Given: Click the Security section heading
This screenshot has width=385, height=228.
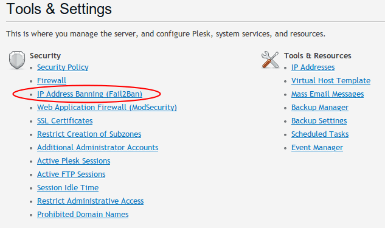Looking at the screenshot, I should coord(45,56).
